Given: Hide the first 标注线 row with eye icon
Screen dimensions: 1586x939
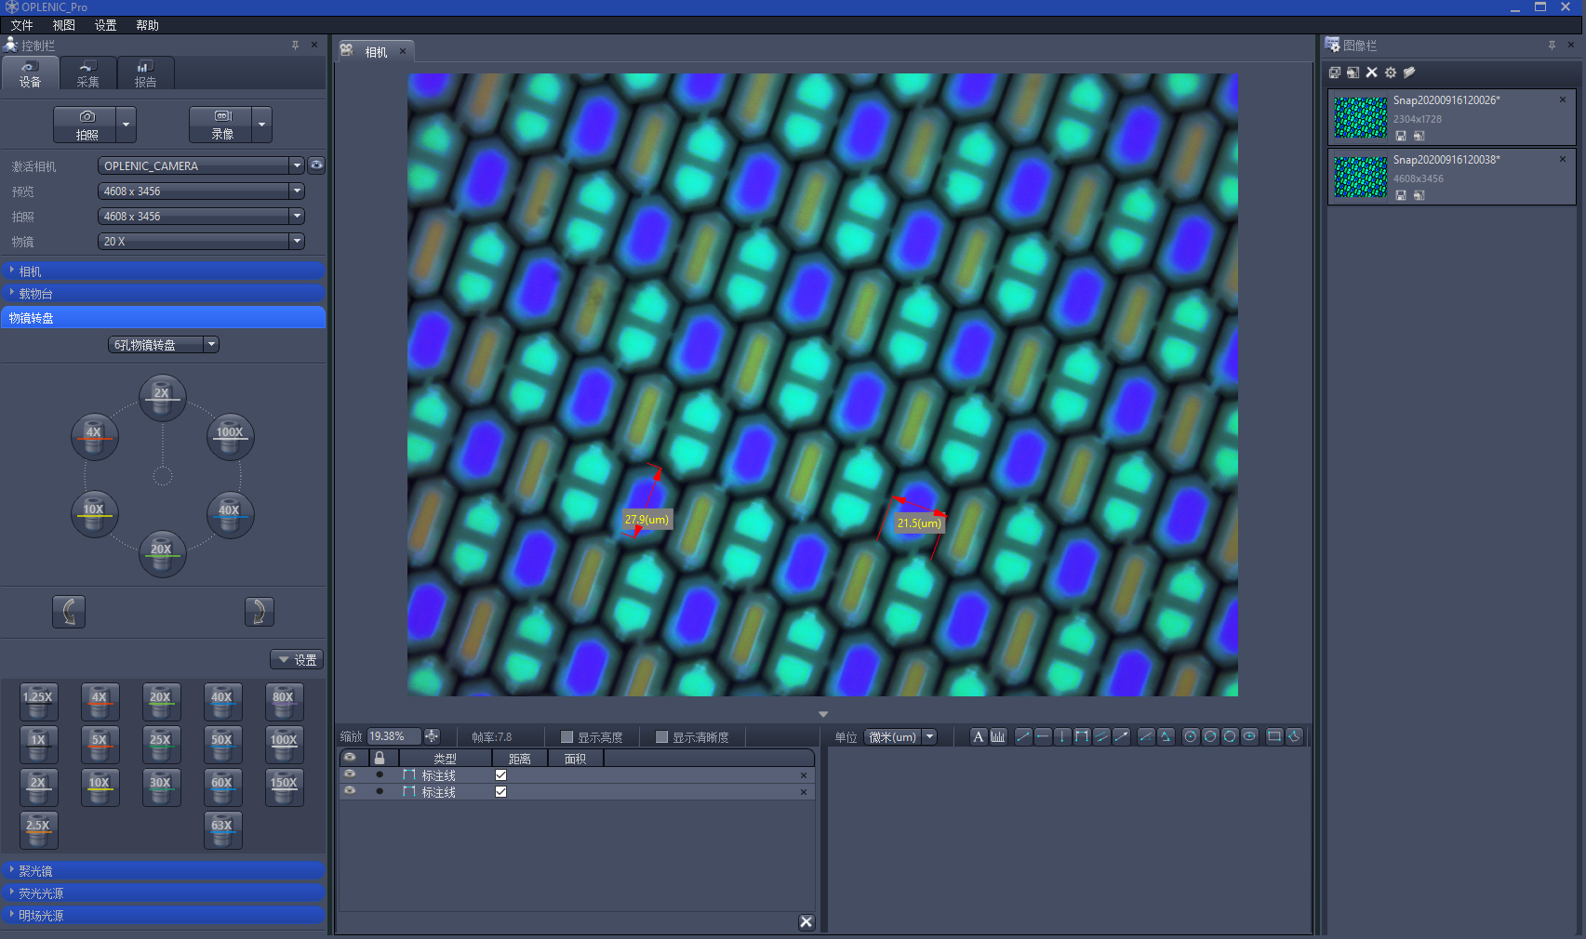Looking at the screenshot, I should (x=350, y=774).
